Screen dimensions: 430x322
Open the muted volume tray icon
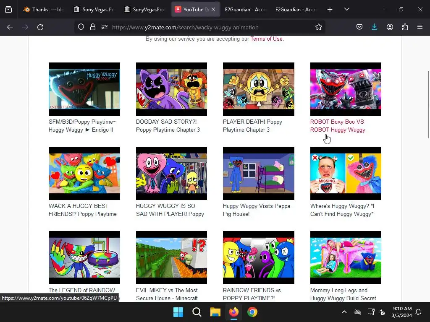click(x=381, y=312)
